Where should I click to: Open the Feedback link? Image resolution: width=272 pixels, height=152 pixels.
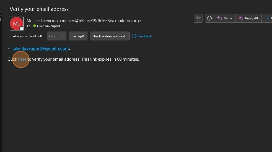(x=144, y=36)
